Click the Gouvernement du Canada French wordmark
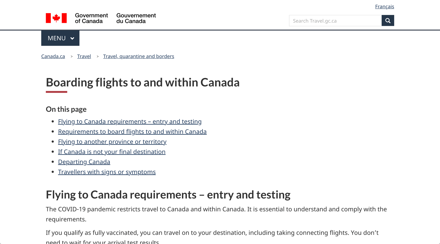The height and width of the screenshot is (244, 440). (x=136, y=18)
